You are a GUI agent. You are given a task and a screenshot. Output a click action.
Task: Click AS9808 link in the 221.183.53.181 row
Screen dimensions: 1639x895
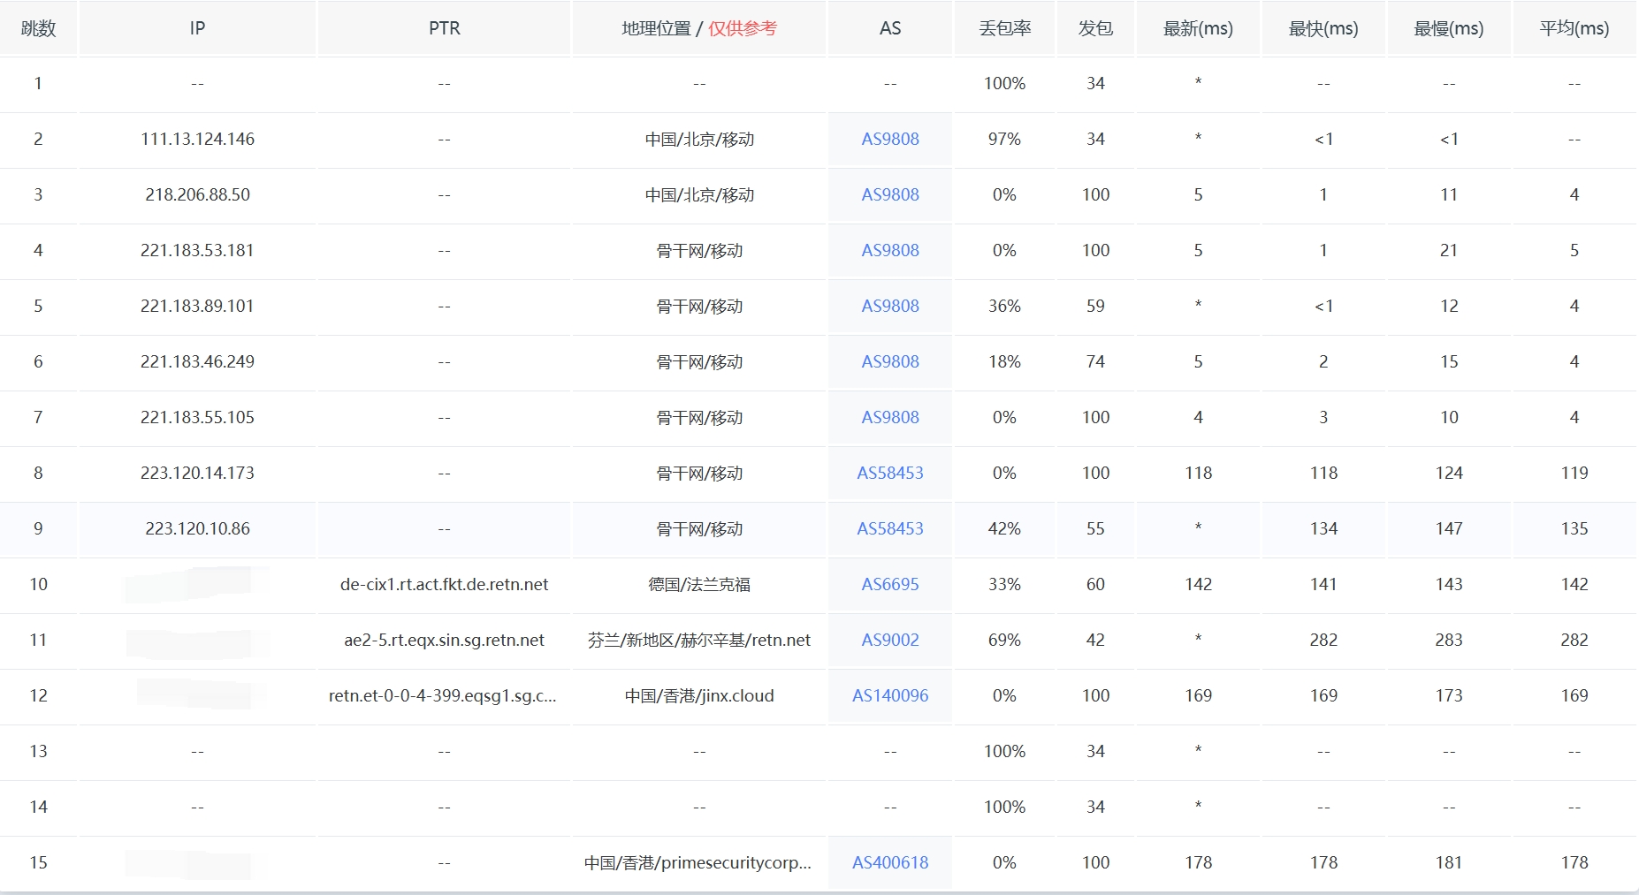coord(890,250)
